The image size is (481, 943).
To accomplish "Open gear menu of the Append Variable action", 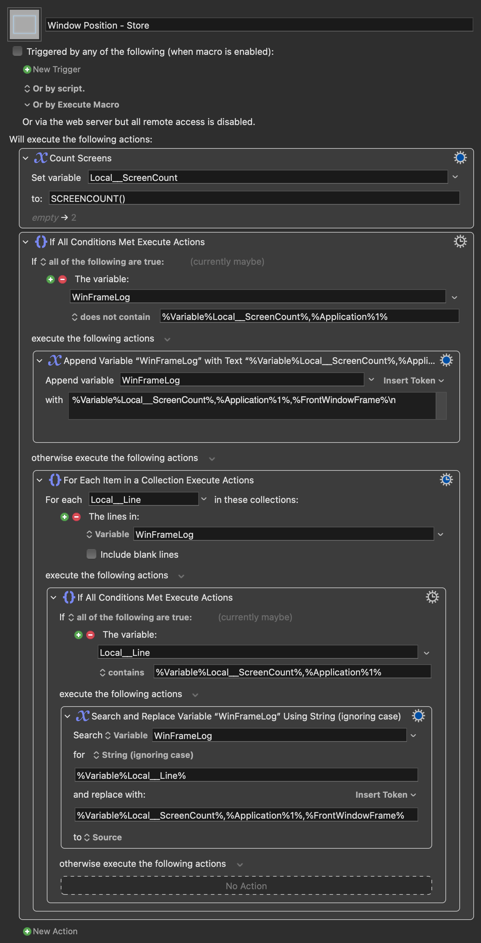I will point(446,360).
